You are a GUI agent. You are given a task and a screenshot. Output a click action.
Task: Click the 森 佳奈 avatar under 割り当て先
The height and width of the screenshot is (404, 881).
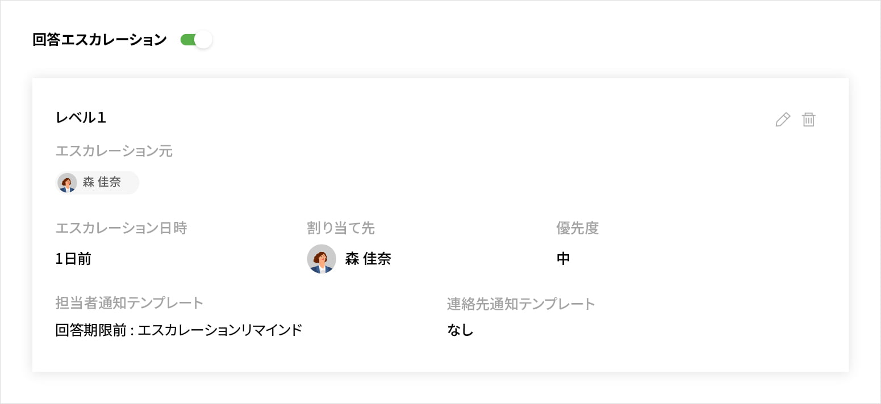[x=321, y=259]
